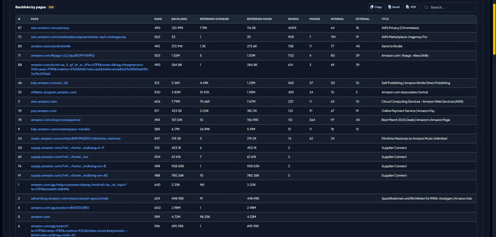This screenshot has height=237, width=496.
Task: Open the AWS marketplace prodview link
Action: point(78,37)
